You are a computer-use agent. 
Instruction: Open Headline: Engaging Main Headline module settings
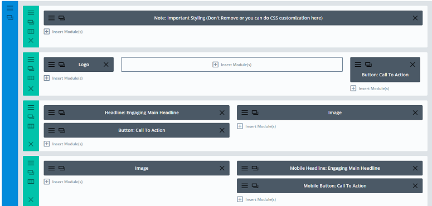(51, 112)
